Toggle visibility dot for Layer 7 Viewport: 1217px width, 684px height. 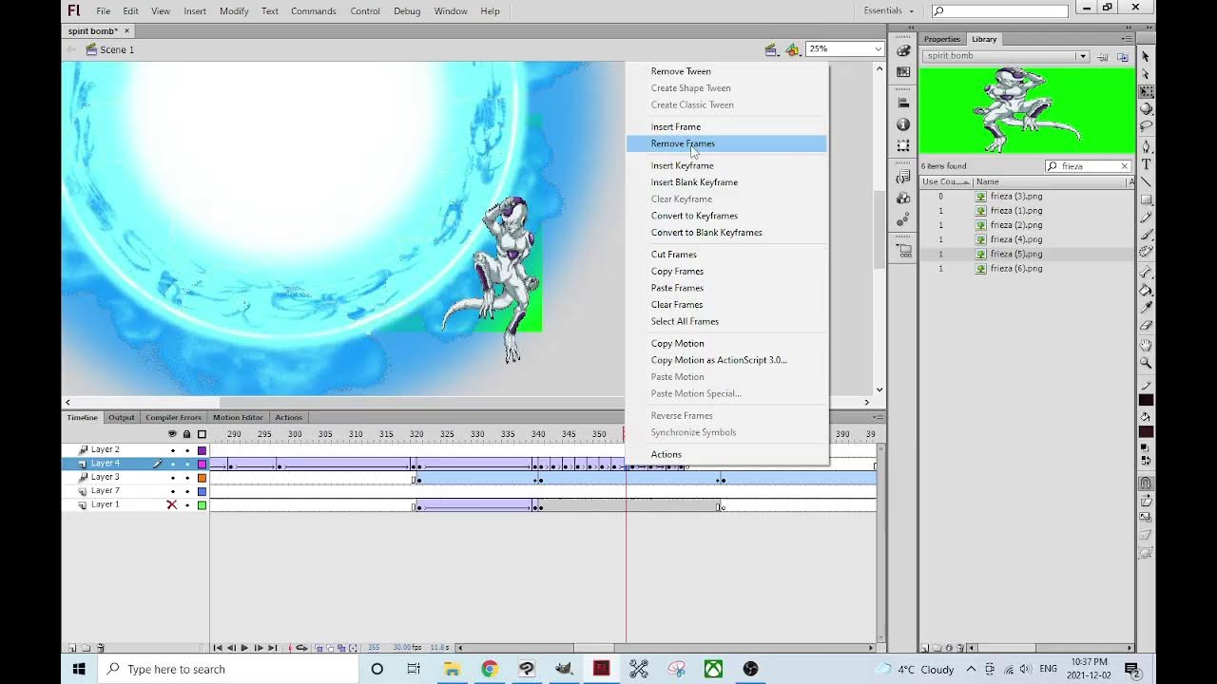click(x=172, y=491)
